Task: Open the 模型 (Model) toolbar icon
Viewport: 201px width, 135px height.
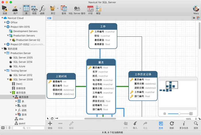Action: (x=98, y=8)
